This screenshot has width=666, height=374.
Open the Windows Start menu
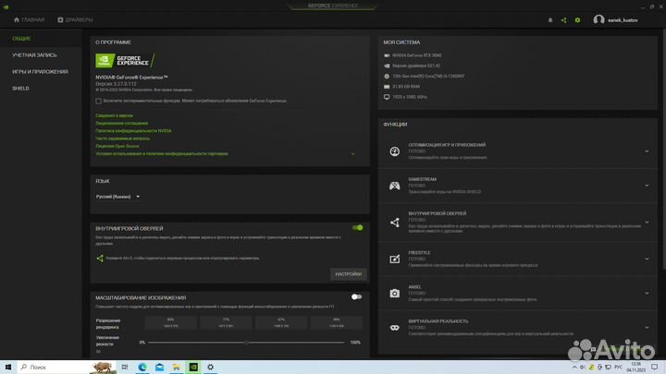[8, 367]
